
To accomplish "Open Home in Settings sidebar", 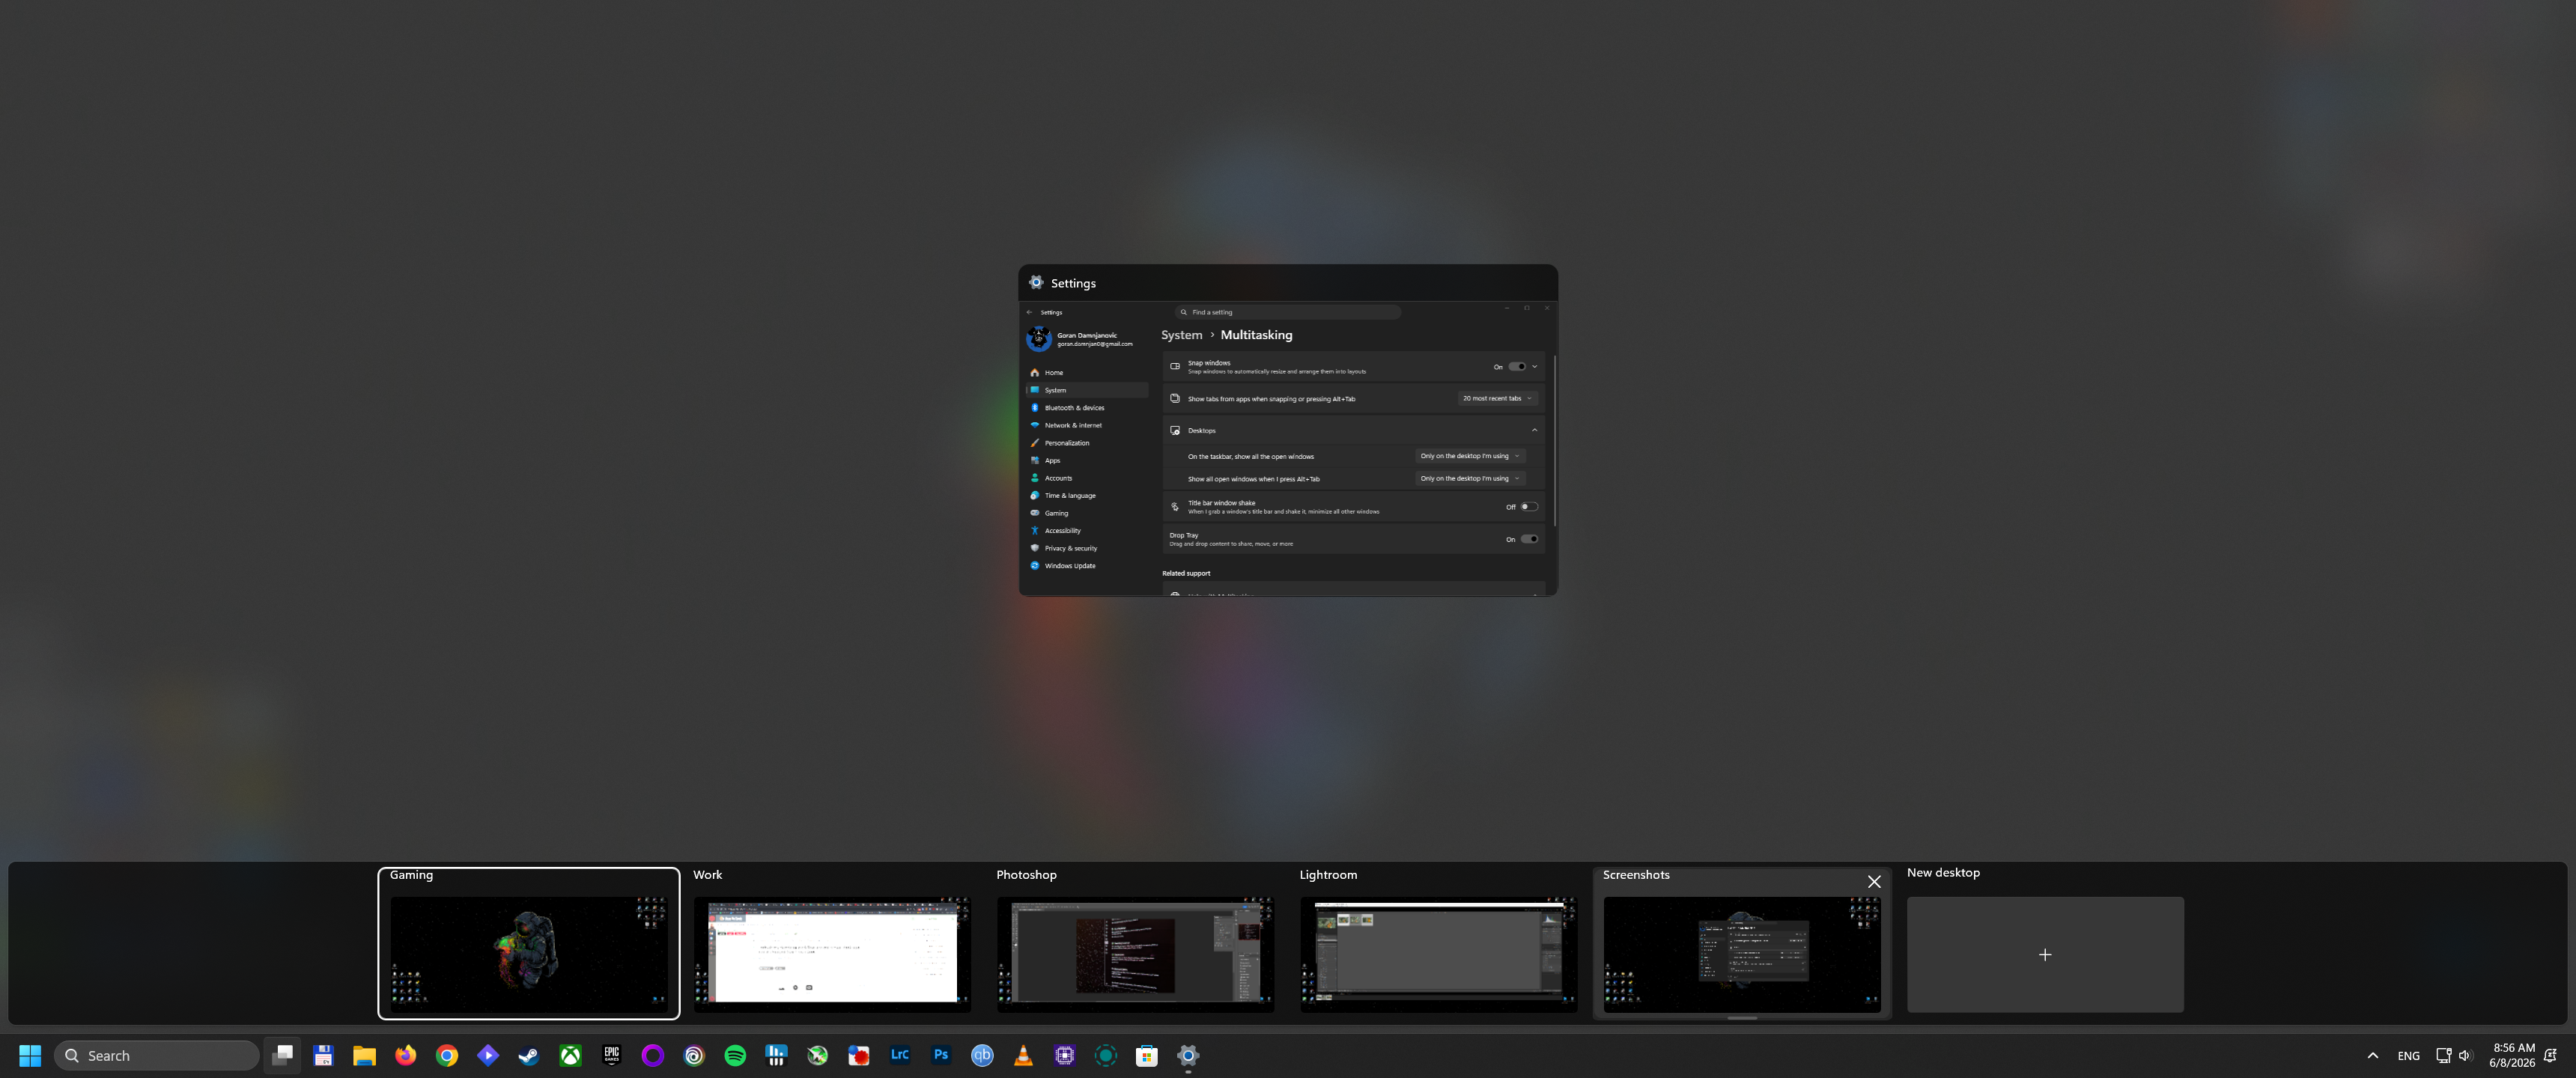I will (x=1087, y=373).
